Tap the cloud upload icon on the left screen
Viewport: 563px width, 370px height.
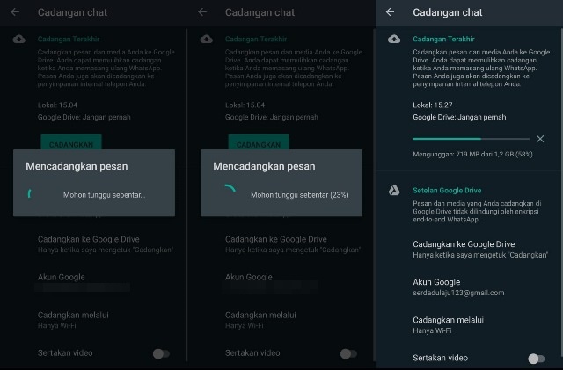point(19,40)
